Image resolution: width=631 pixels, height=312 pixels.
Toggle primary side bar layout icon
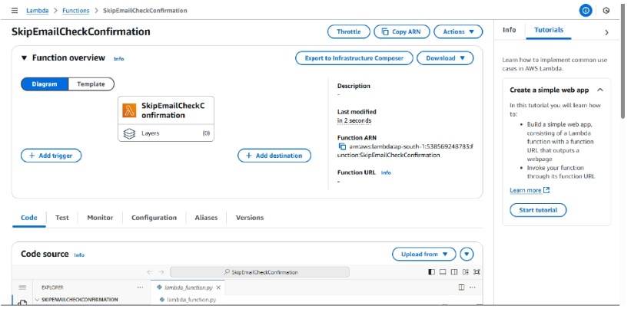432,272
